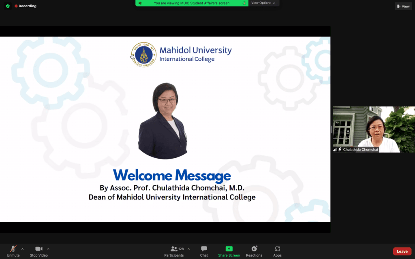
Task: Click the divider handle beside the video panel
Action: (x=332, y=129)
